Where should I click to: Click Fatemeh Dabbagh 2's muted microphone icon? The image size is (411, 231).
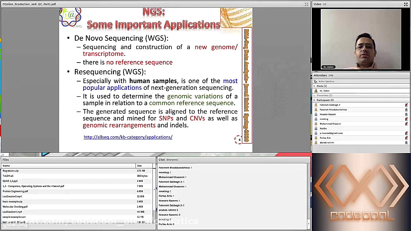tap(406, 105)
